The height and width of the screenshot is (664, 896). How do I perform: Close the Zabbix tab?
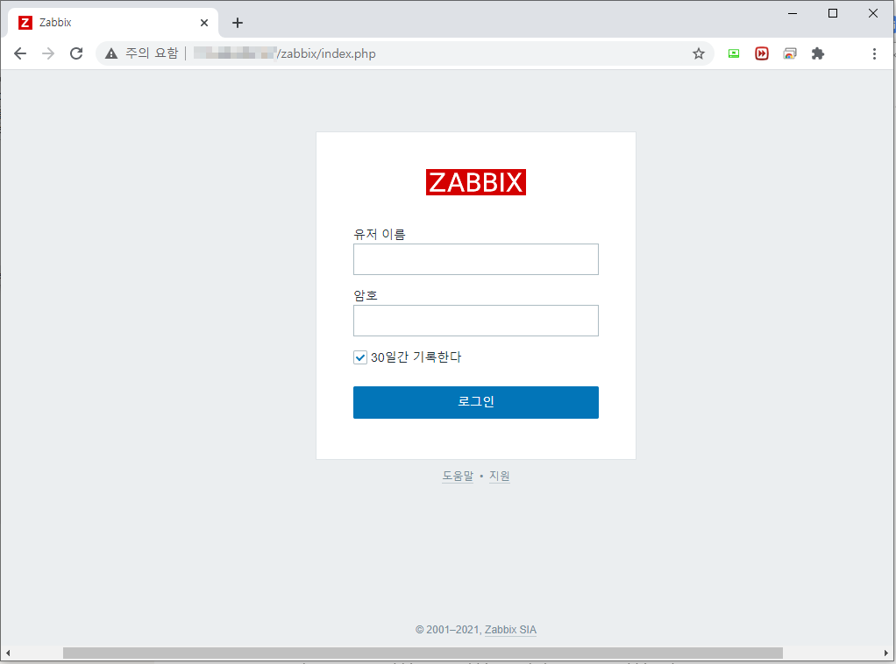(x=204, y=23)
